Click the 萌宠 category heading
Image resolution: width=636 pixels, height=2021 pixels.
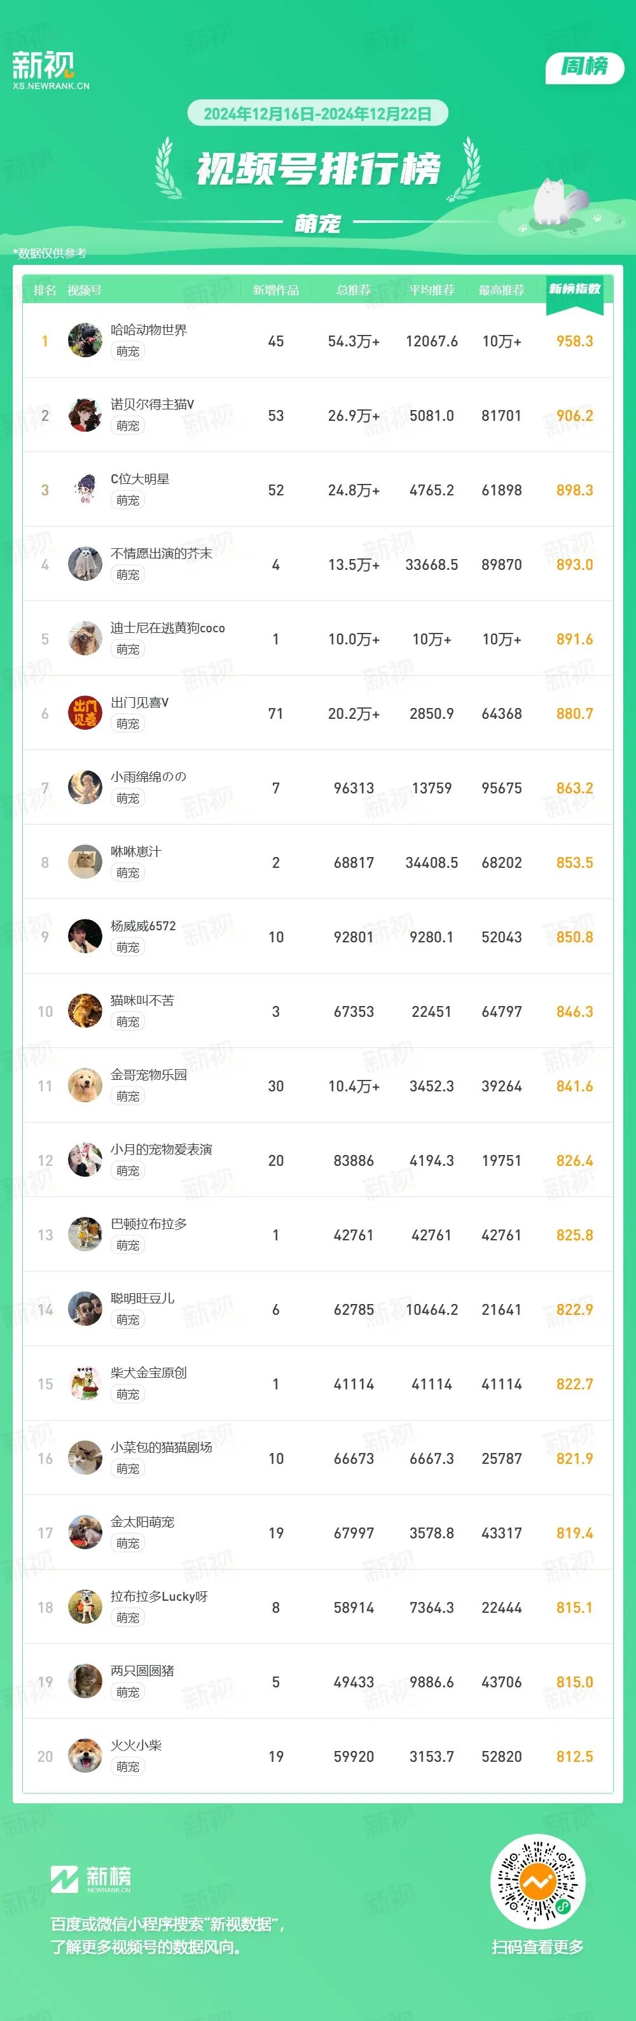pyautogui.click(x=317, y=223)
